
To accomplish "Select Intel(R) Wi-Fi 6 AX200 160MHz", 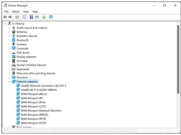I will tap(39, 90).
